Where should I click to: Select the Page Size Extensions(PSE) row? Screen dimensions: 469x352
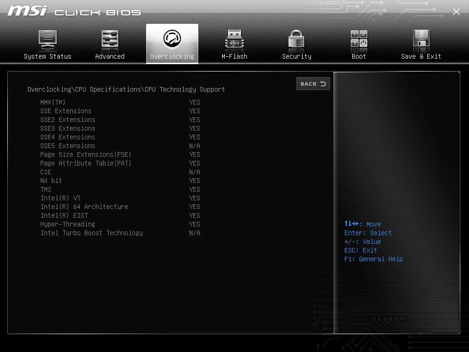[x=120, y=154]
